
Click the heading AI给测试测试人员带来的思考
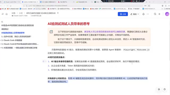(x=69, y=24)
